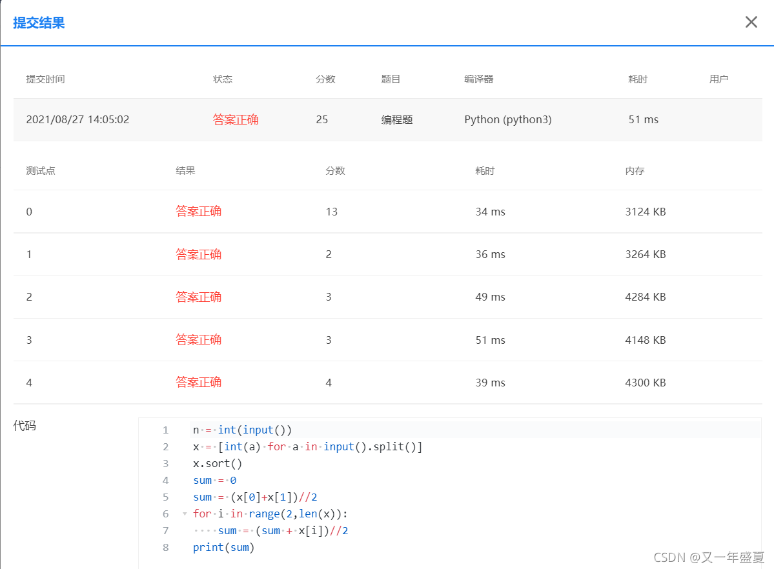774x569 pixels.
Task: Click 答案正确 status of test point 4
Action: (x=198, y=383)
